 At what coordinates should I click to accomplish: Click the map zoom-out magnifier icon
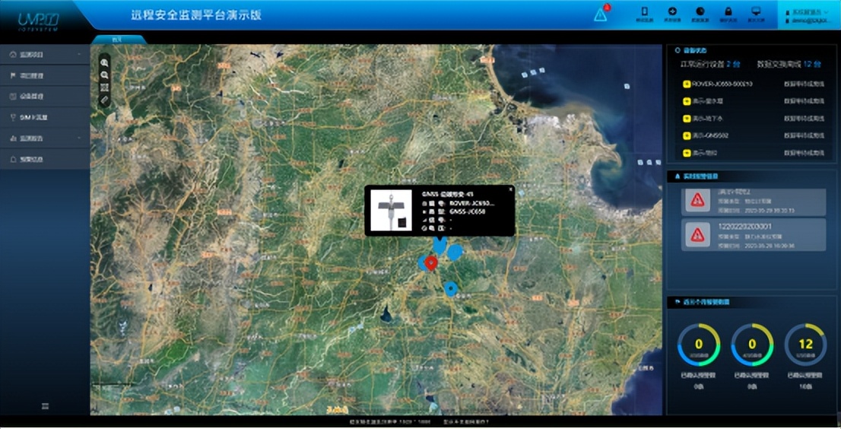[x=104, y=75]
